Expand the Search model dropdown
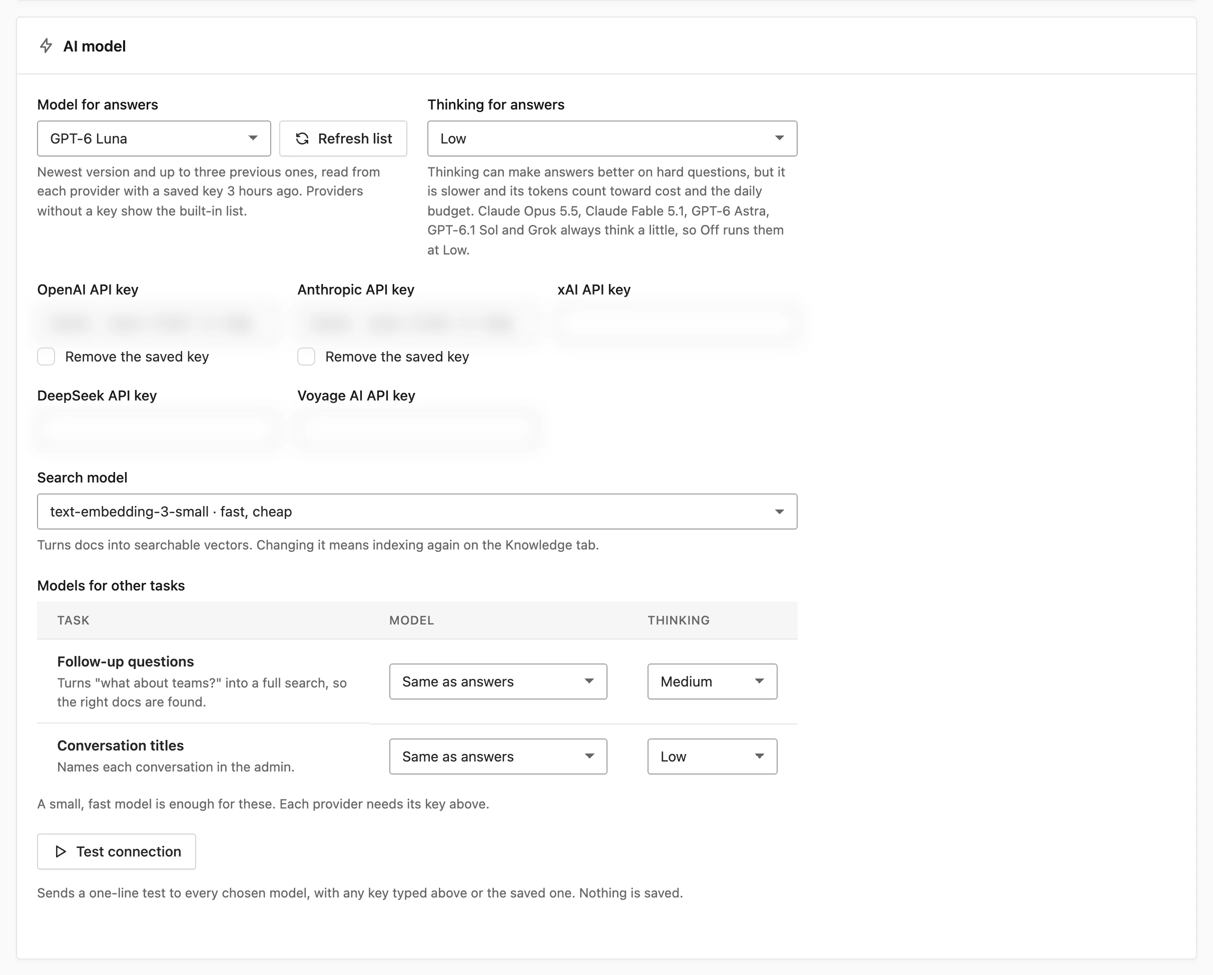 pos(417,511)
